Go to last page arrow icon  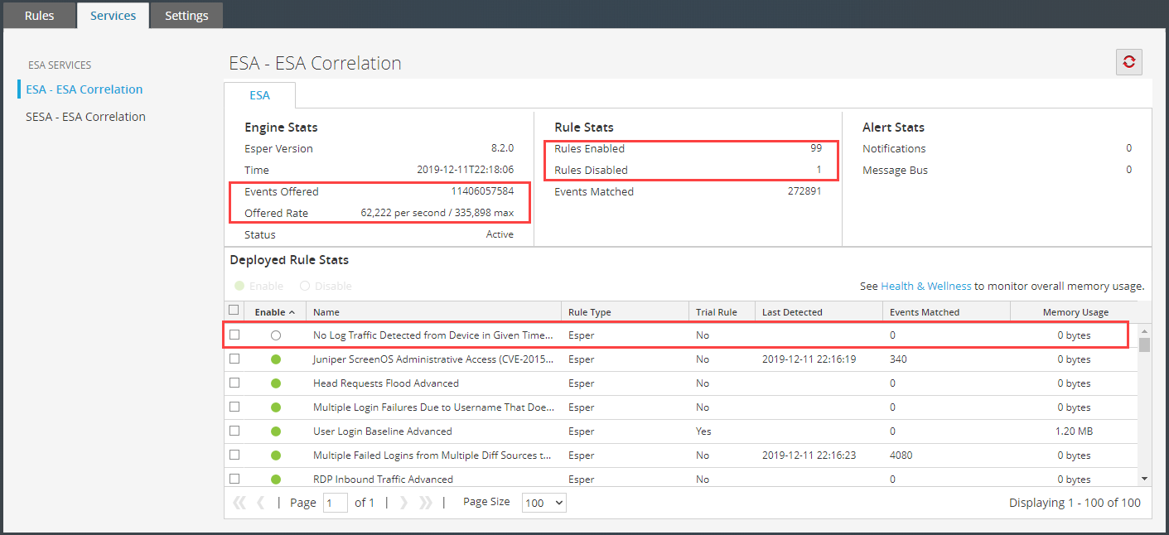[x=426, y=503]
